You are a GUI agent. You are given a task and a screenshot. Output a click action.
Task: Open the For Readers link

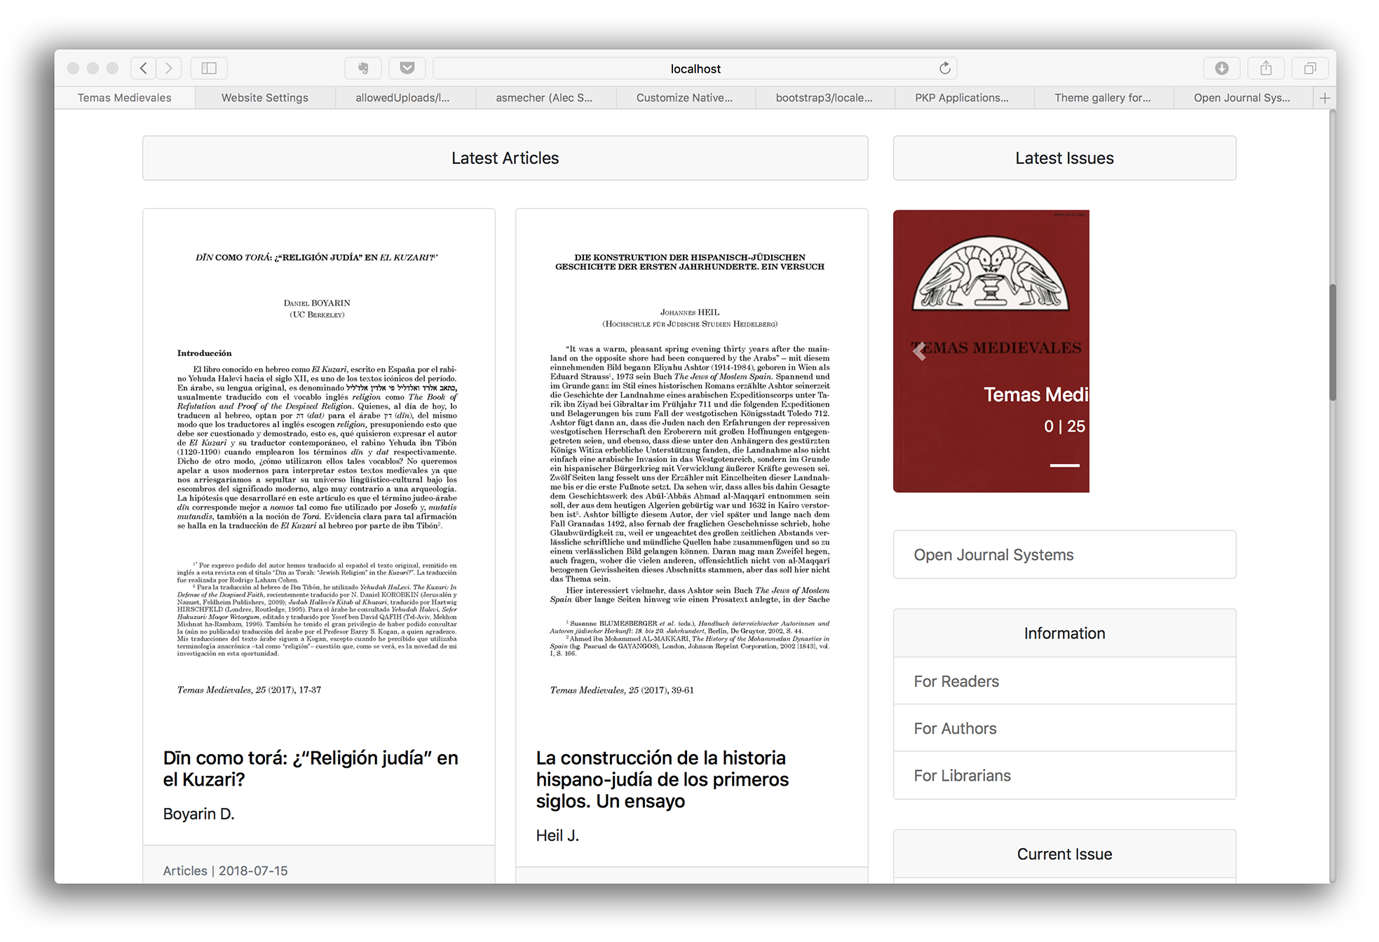pyautogui.click(x=956, y=681)
